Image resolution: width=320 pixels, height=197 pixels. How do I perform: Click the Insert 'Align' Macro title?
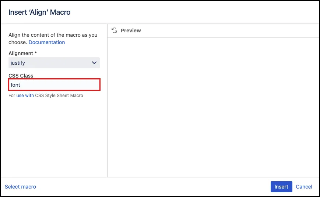tap(39, 12)
